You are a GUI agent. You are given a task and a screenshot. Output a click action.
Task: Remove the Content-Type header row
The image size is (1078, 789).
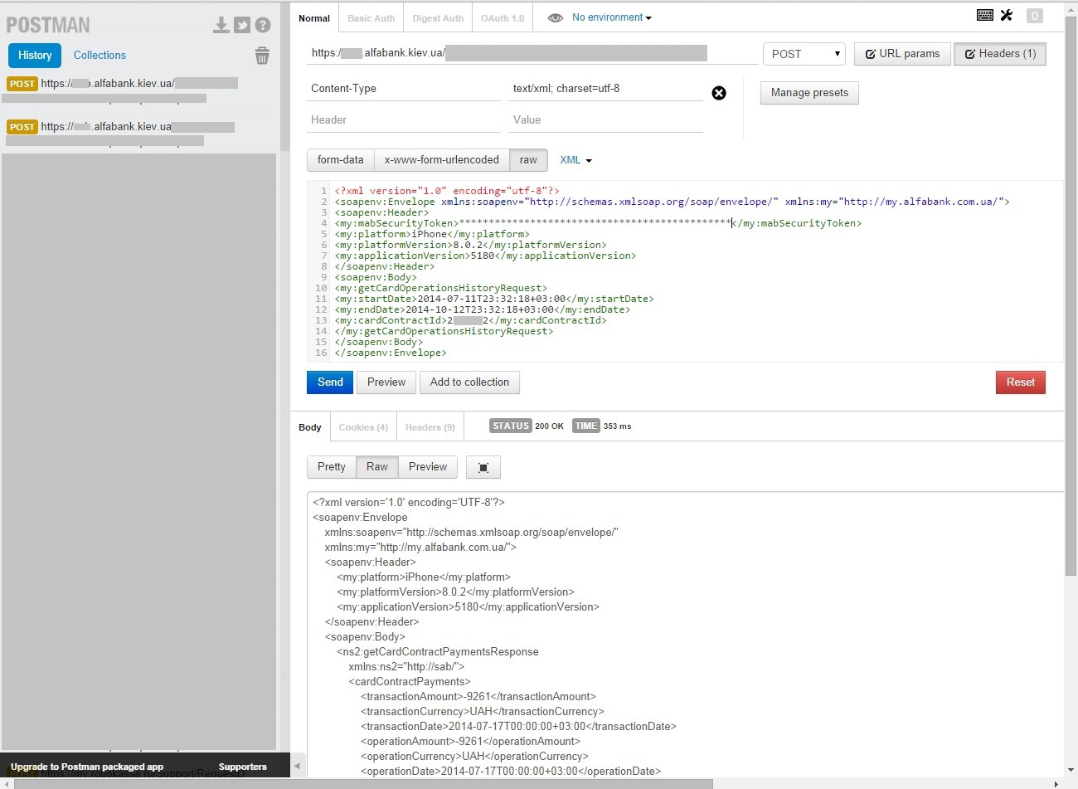coord(719,93)
